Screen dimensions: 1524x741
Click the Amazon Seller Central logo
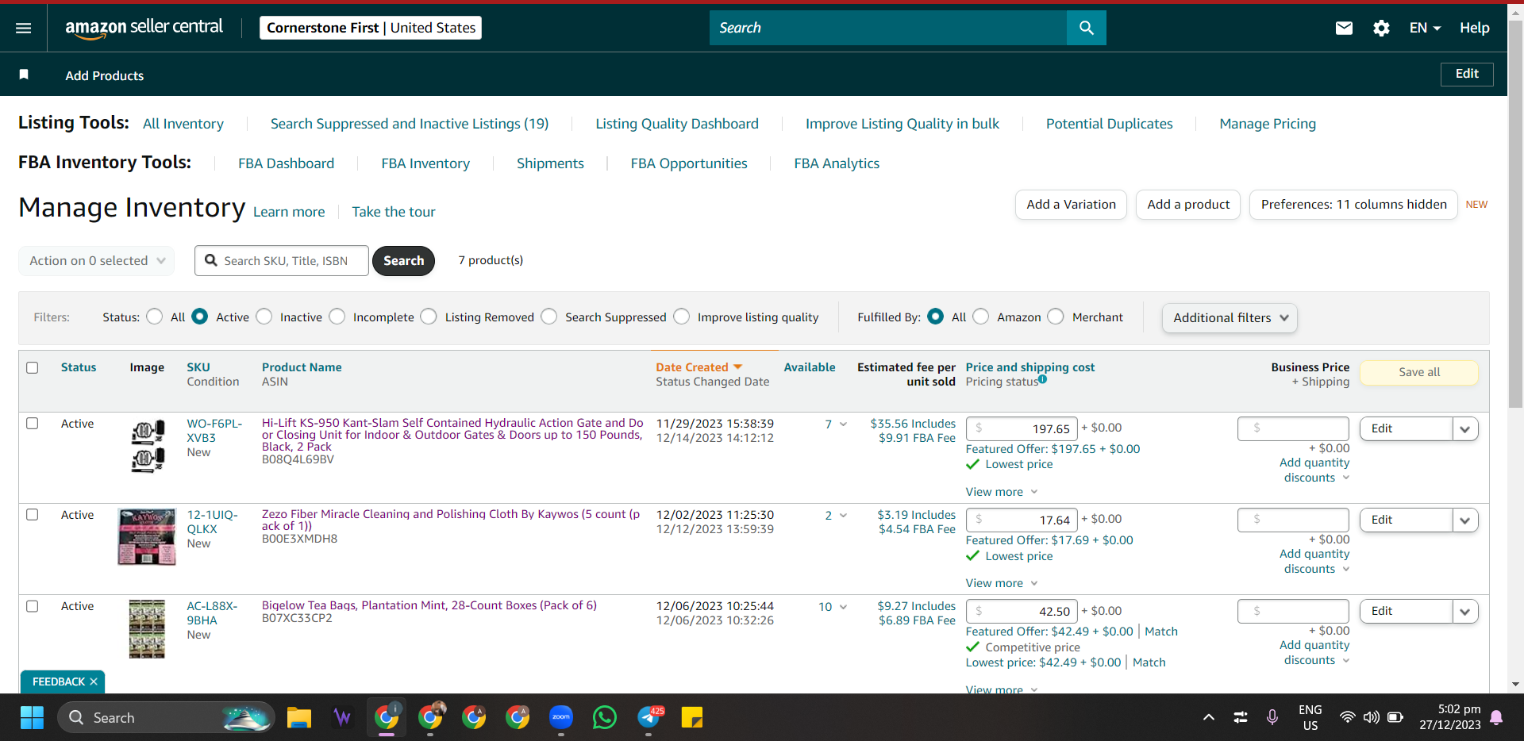point(144,28)
